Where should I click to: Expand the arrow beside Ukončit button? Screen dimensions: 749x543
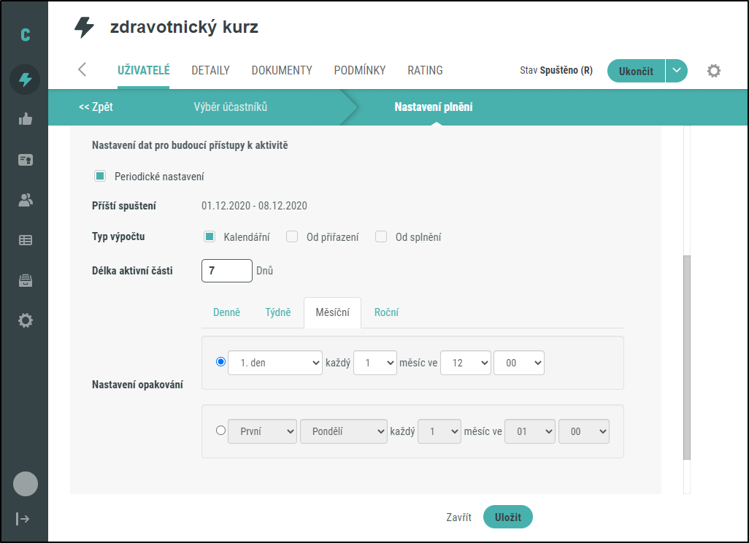tap(676, 71)
